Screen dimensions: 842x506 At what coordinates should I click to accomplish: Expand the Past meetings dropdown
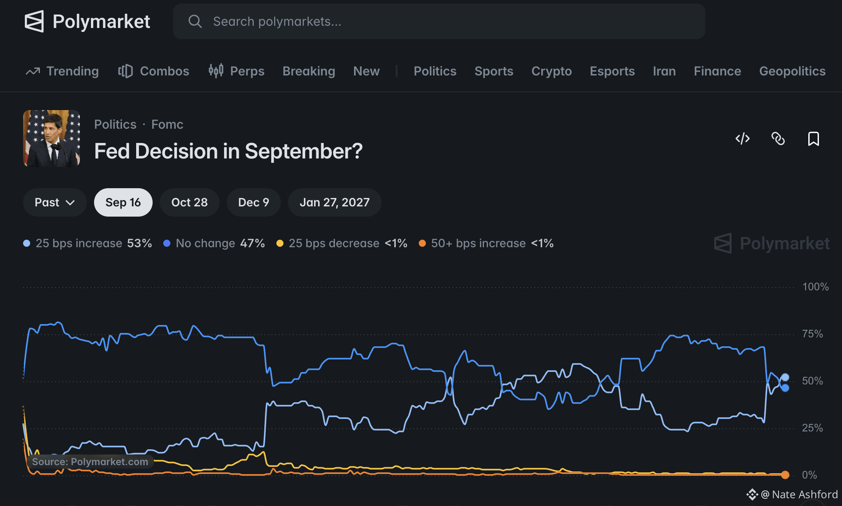(x=55, y=202)
